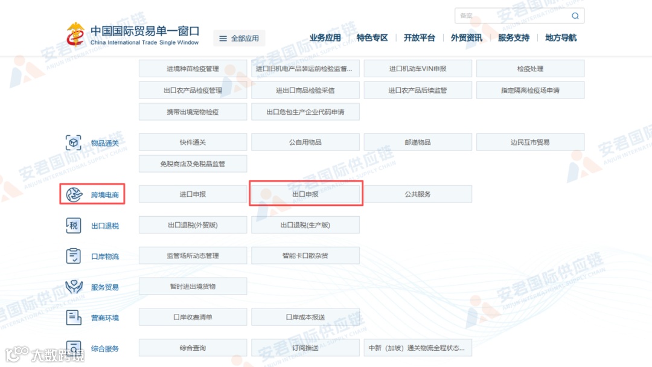Open 暂时进出境货物
This screenshot has width=652, height=367.
click(193, 286)
